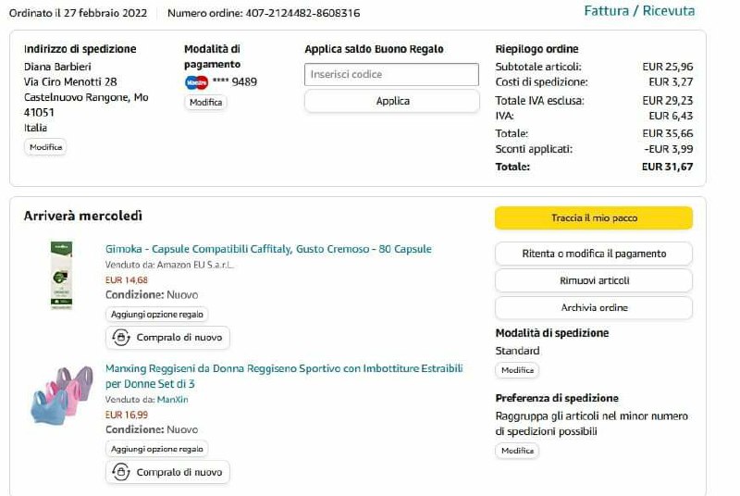The image size is (740, 496).
Task: Click Ritenta o modifica il pagamento
Action: (x=593, y=254)
